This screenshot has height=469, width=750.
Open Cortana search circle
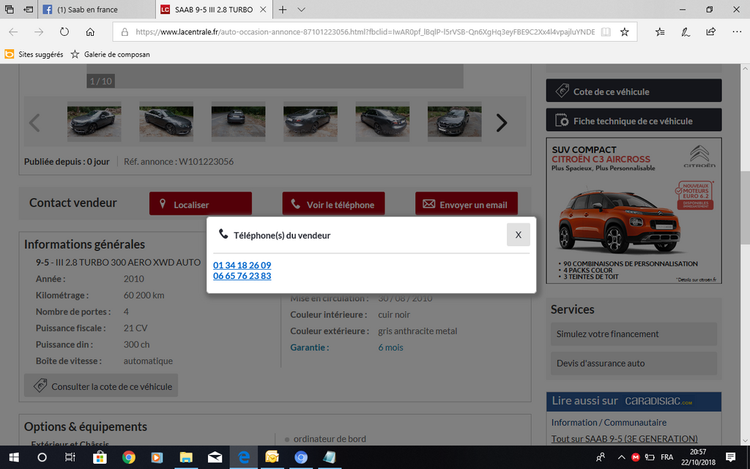[x=42, y=457]
